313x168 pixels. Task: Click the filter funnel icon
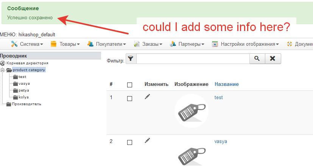click(131, 59)
